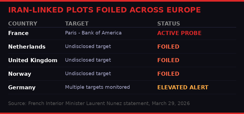Click the ELEVATED ALERT status label

coord(183,87)
